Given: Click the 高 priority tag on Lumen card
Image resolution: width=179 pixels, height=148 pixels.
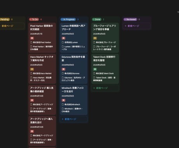Looking at the screenshot, I should point(63,38).
